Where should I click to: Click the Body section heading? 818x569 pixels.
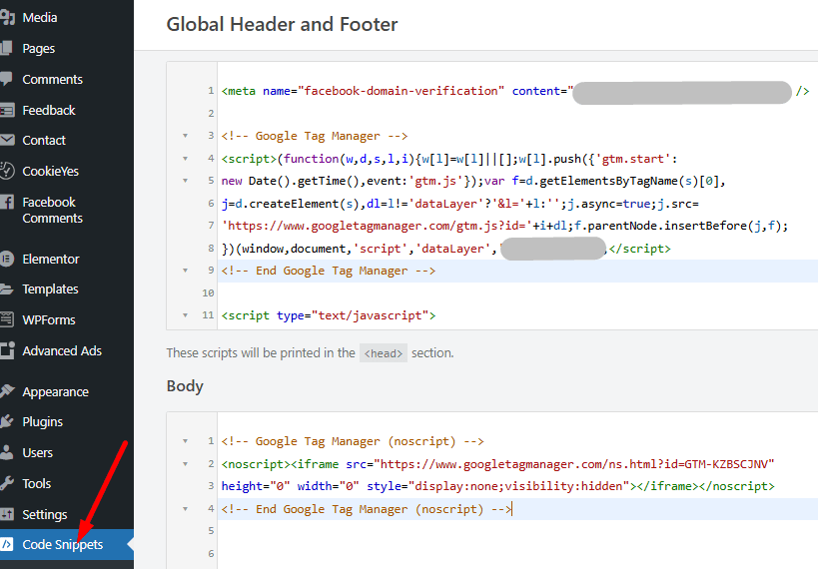click(x=185, y=386)
